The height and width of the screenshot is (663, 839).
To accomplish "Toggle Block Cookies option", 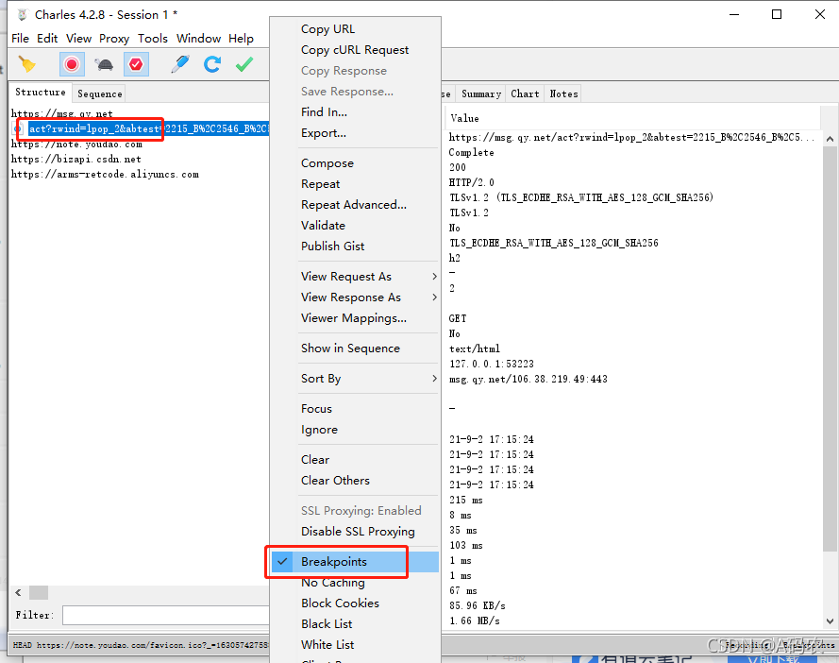I will coord(355,603).
